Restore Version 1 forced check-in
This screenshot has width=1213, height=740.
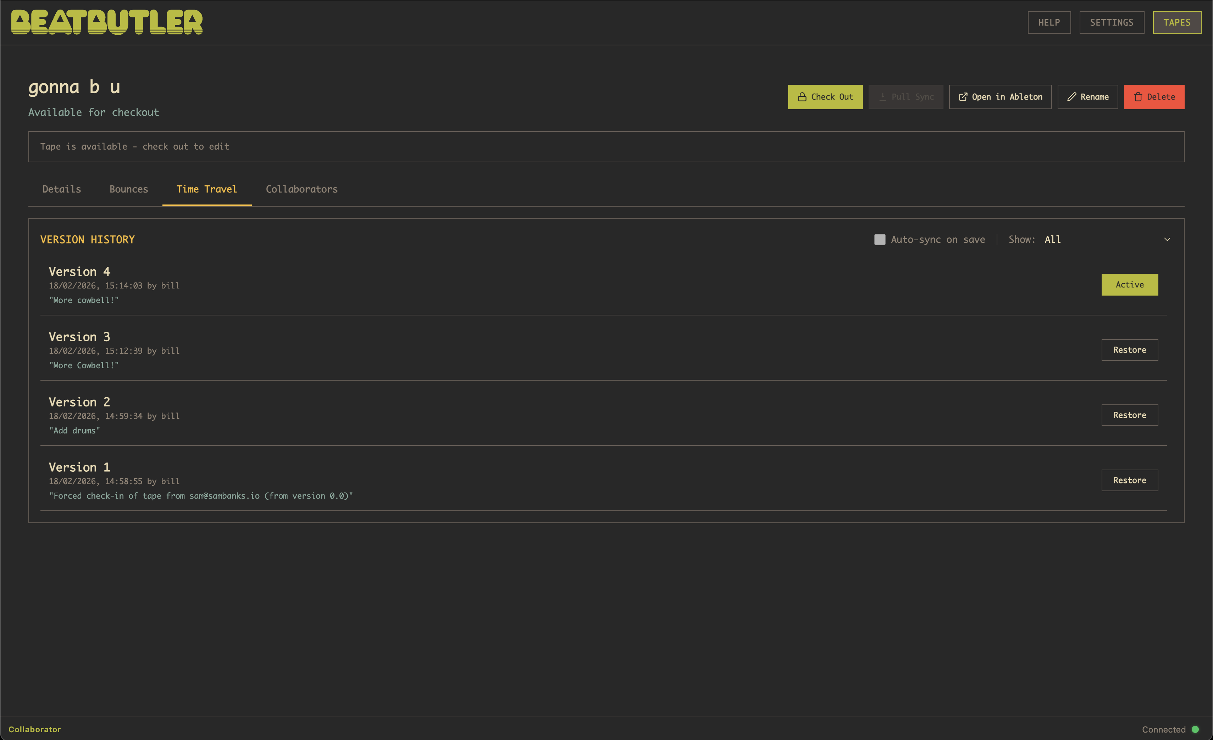click(x=1129, y=480)
